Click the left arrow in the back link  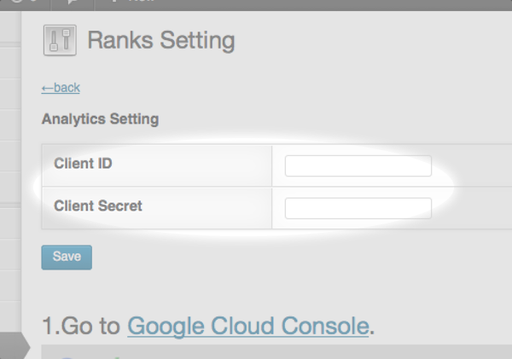point(47,88)
